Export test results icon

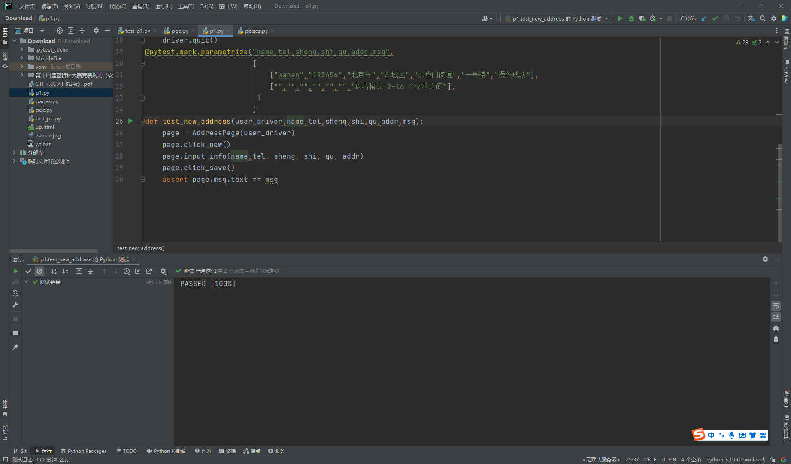pos(149,271)
